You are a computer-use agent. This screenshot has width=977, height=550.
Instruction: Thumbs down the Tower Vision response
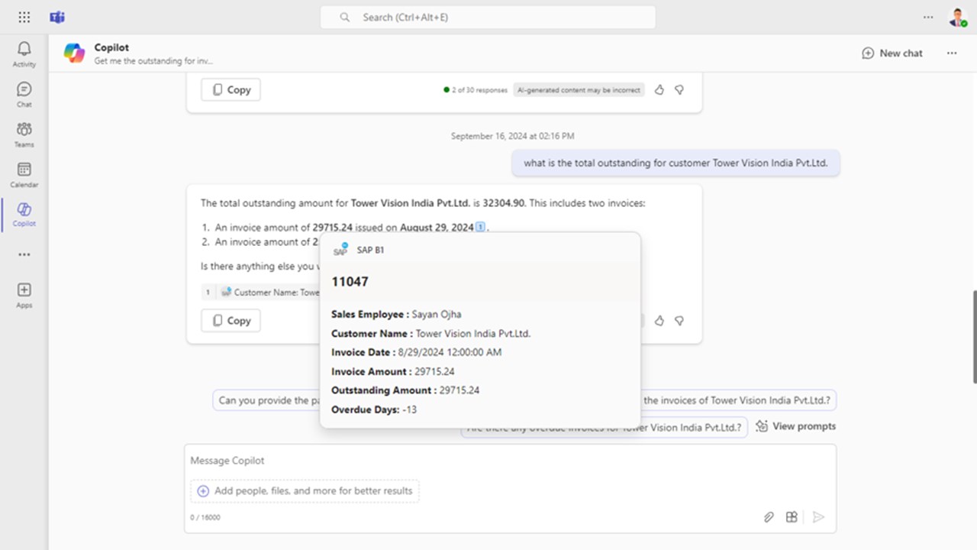pyautogui.click(x=679, y=321)
